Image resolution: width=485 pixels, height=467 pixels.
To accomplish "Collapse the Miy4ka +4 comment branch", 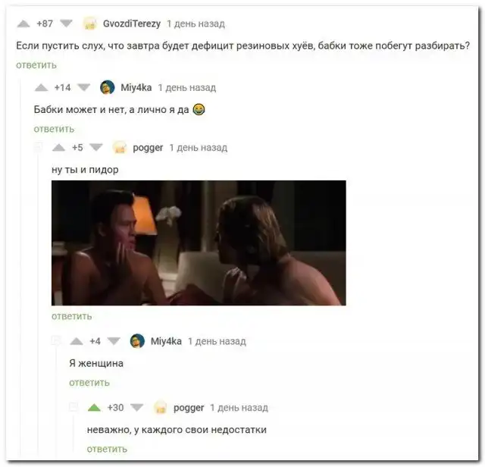I will coord(56,340).
